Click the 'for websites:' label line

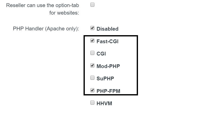64,13
